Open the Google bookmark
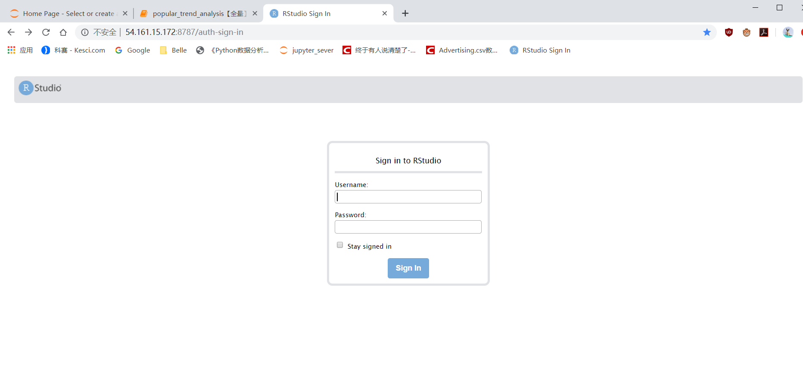 click(x=133, y=50)
